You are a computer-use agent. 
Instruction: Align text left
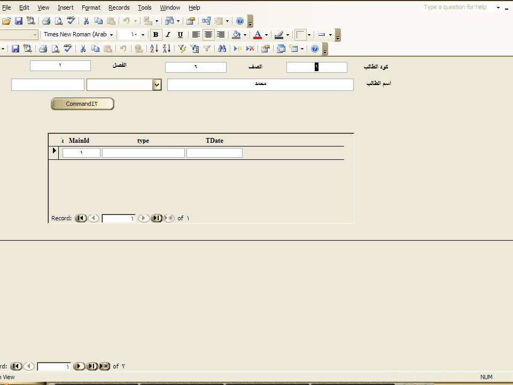[196, 35]
